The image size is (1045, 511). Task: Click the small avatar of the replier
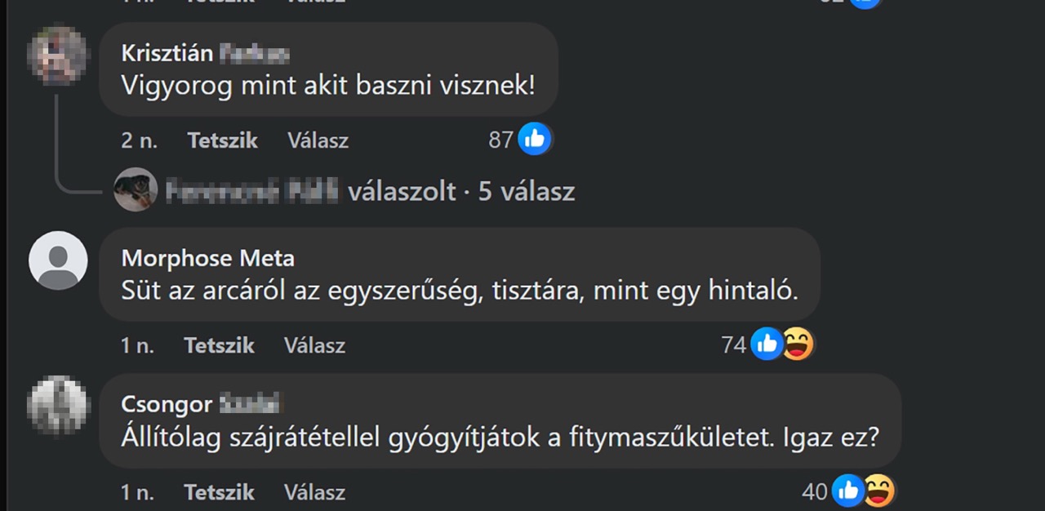coord(136,190)
